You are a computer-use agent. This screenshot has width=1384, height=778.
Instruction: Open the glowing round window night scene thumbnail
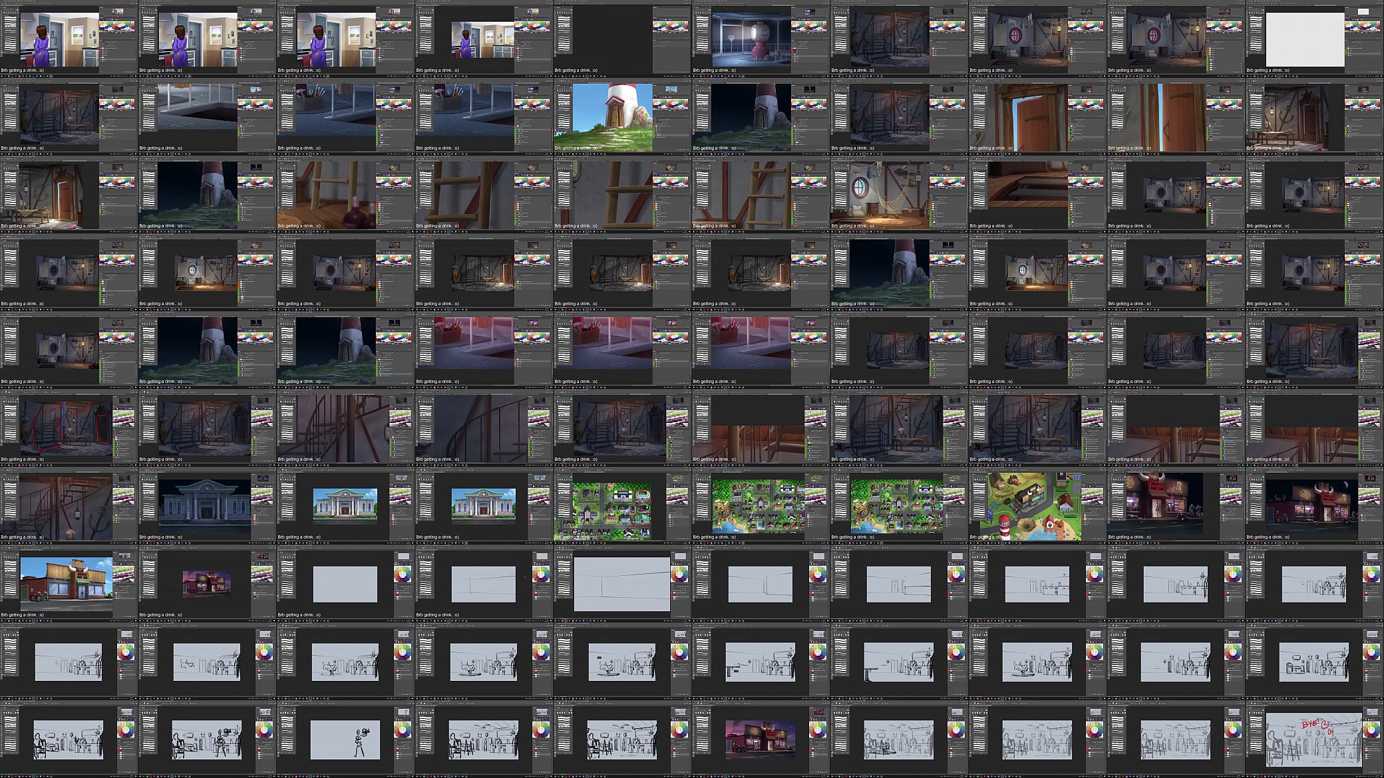[761, 39]
